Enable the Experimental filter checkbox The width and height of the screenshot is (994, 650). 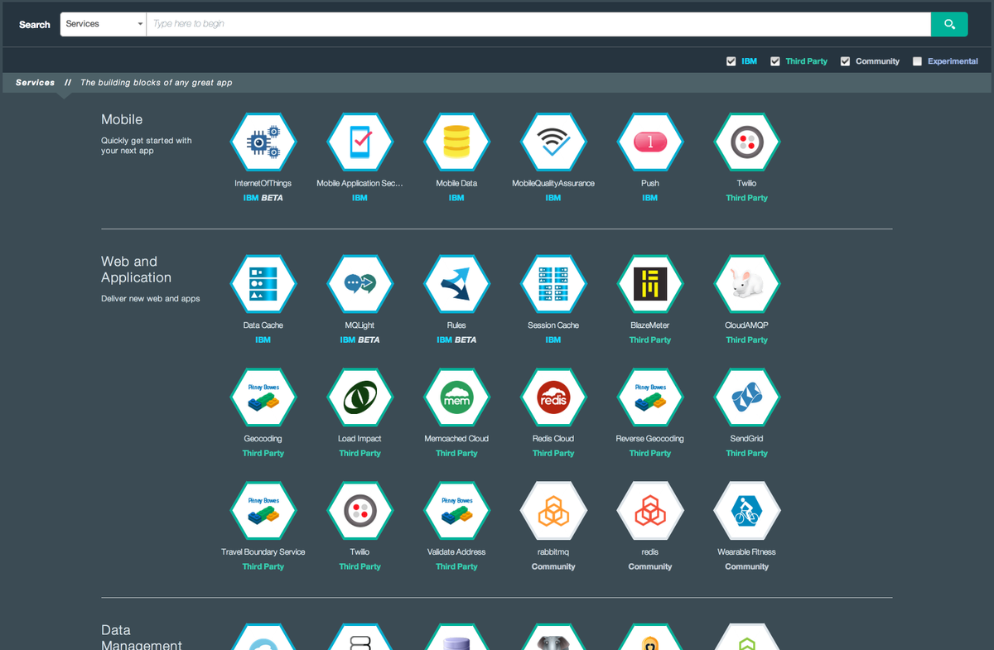click(x=917, y=61)
